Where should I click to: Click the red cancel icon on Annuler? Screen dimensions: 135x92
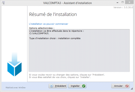pos(127,86)
